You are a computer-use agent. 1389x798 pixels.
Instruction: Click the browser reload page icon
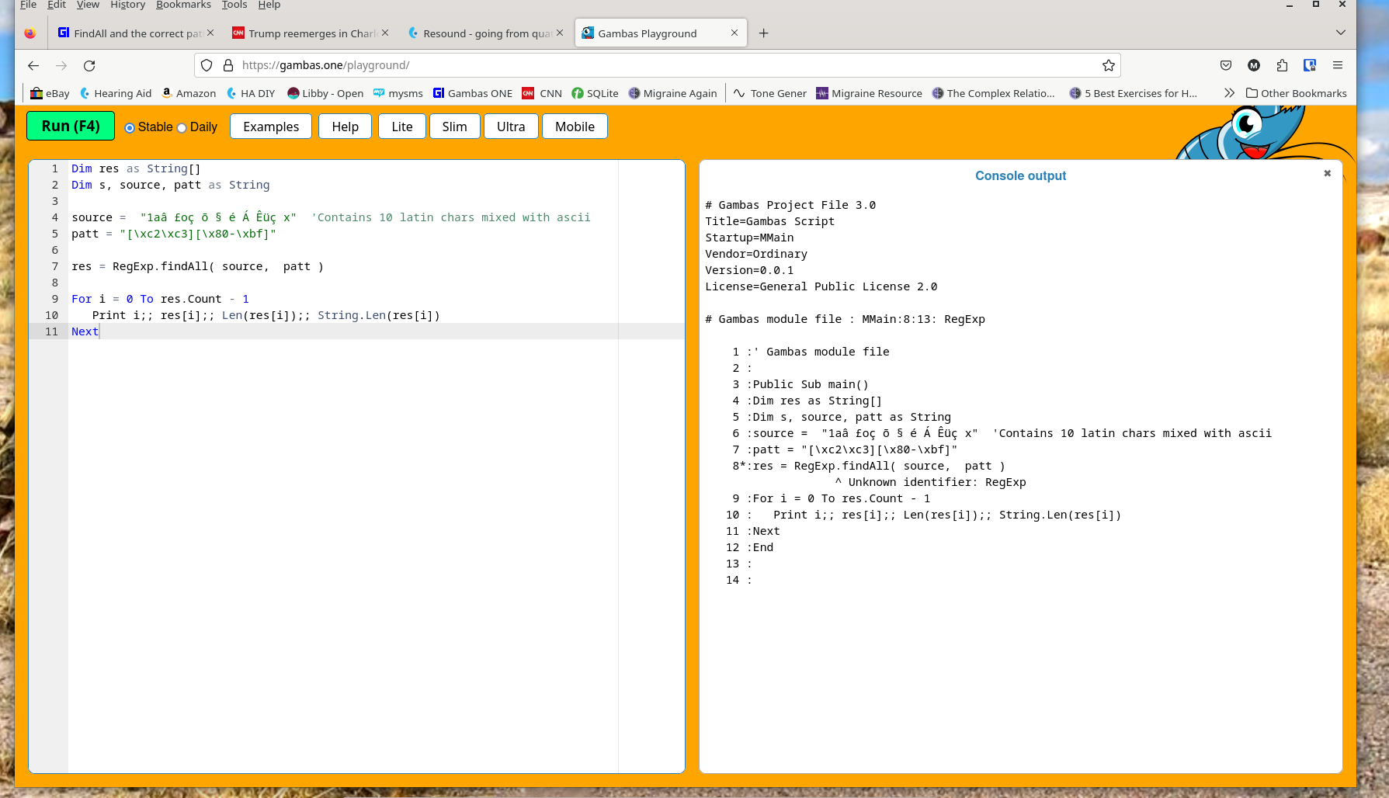pos(89,66)
